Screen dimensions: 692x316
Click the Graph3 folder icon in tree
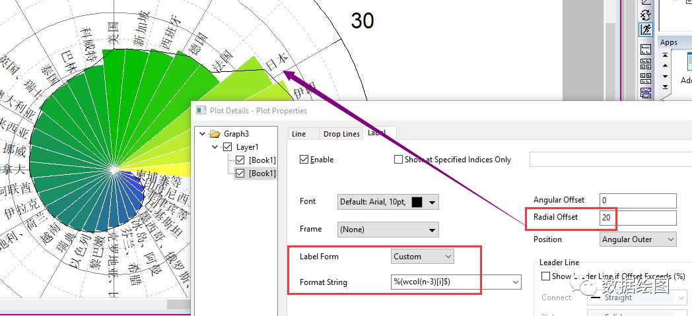(x=215, y=134)
